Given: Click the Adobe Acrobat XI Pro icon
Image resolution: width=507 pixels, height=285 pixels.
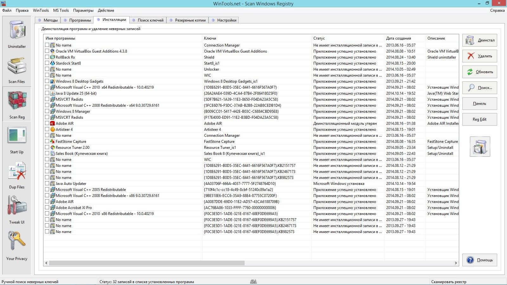Looking at the screenshot, I should (x=53, y=207).
